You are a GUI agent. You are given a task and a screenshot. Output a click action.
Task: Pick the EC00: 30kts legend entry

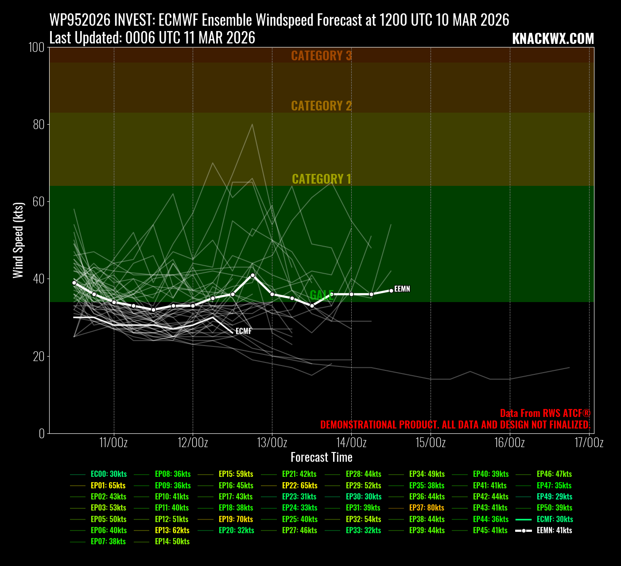(x=109, y=474)
